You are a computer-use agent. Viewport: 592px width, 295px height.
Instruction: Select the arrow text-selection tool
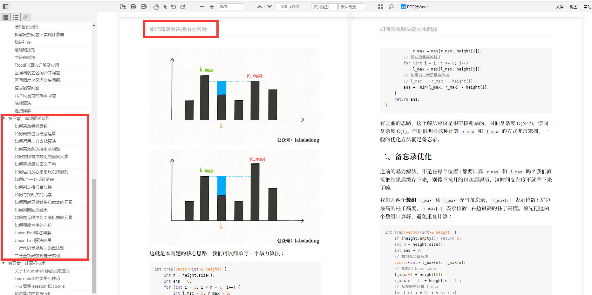coord(165,6)
